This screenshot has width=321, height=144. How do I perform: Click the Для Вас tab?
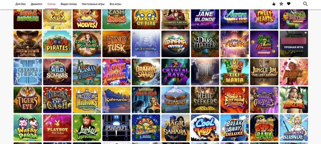[21, 4]
